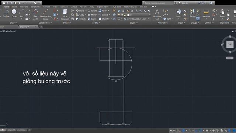Switch to the Drawing1 file tab

(28, 27)
